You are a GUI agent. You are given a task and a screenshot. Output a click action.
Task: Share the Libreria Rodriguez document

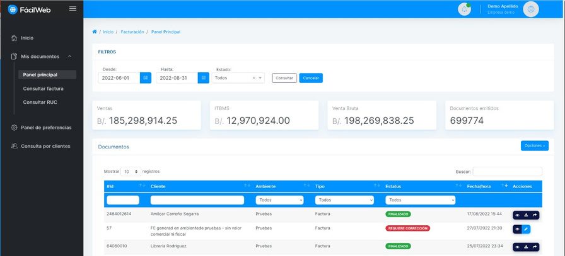[x=535, y=247]
